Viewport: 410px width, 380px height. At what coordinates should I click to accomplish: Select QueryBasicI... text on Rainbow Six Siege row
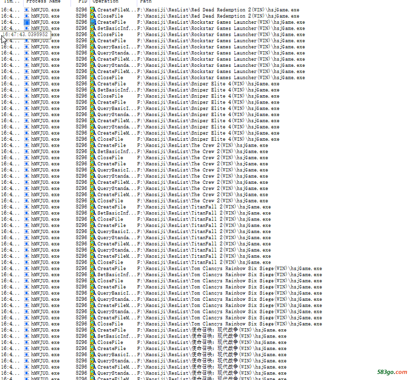coord(116,293)
